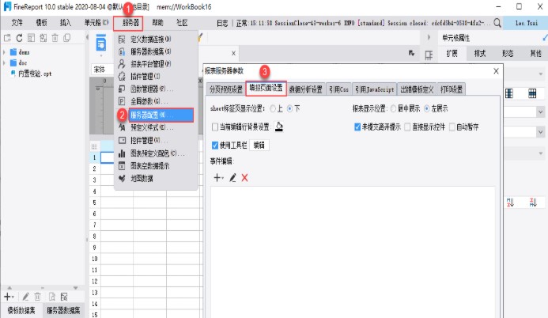The width and height of the screenshot is (548, 318).
Task: Select 服务器数据集 menu entry
Action: (x=156, y=51)
